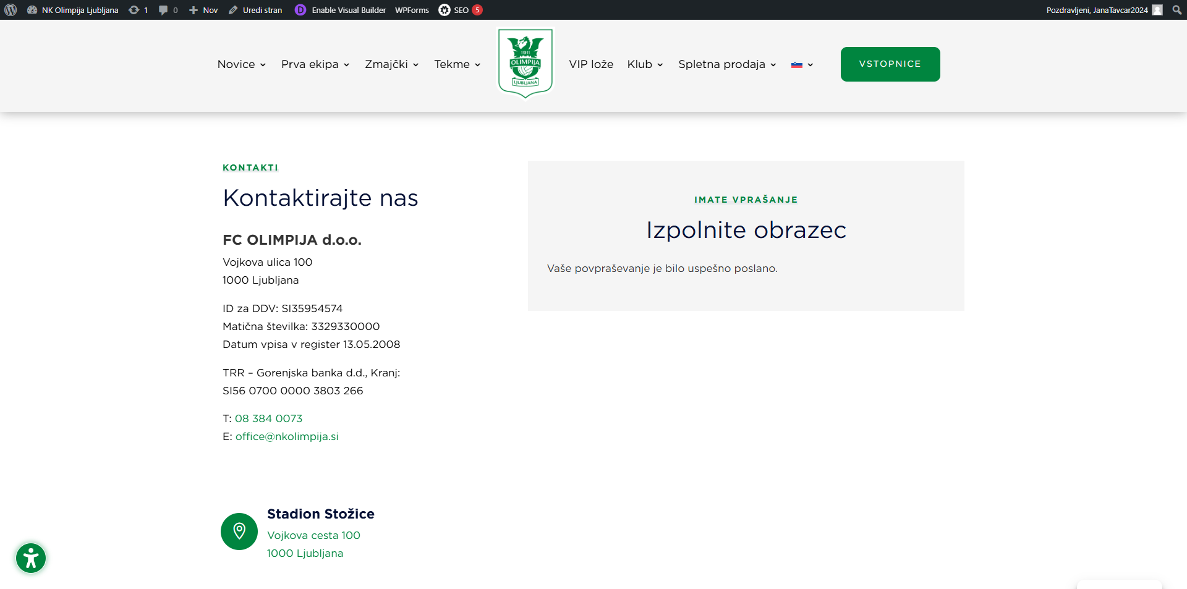Click the red SEO notification badge 5
The width and height of the screenshot is (1187, 589).
coord(477,10)
